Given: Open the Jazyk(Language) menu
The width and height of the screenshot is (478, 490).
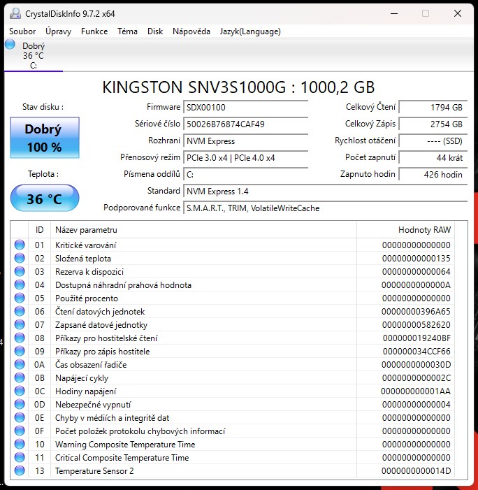Looking at the screenshot, I should [250, 31].
